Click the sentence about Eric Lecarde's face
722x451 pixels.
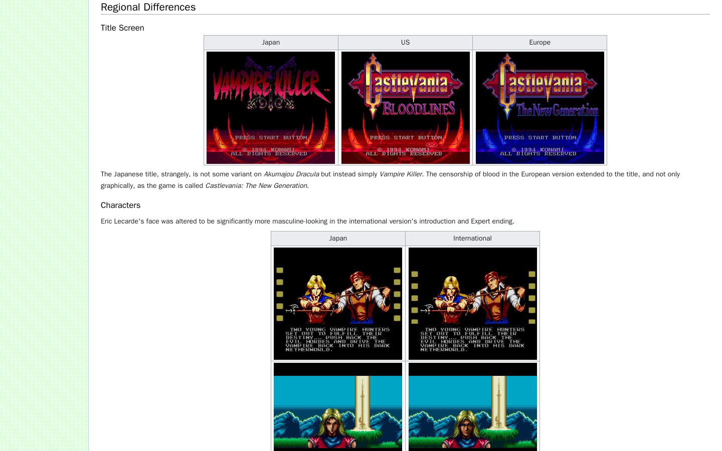point(307,221)
